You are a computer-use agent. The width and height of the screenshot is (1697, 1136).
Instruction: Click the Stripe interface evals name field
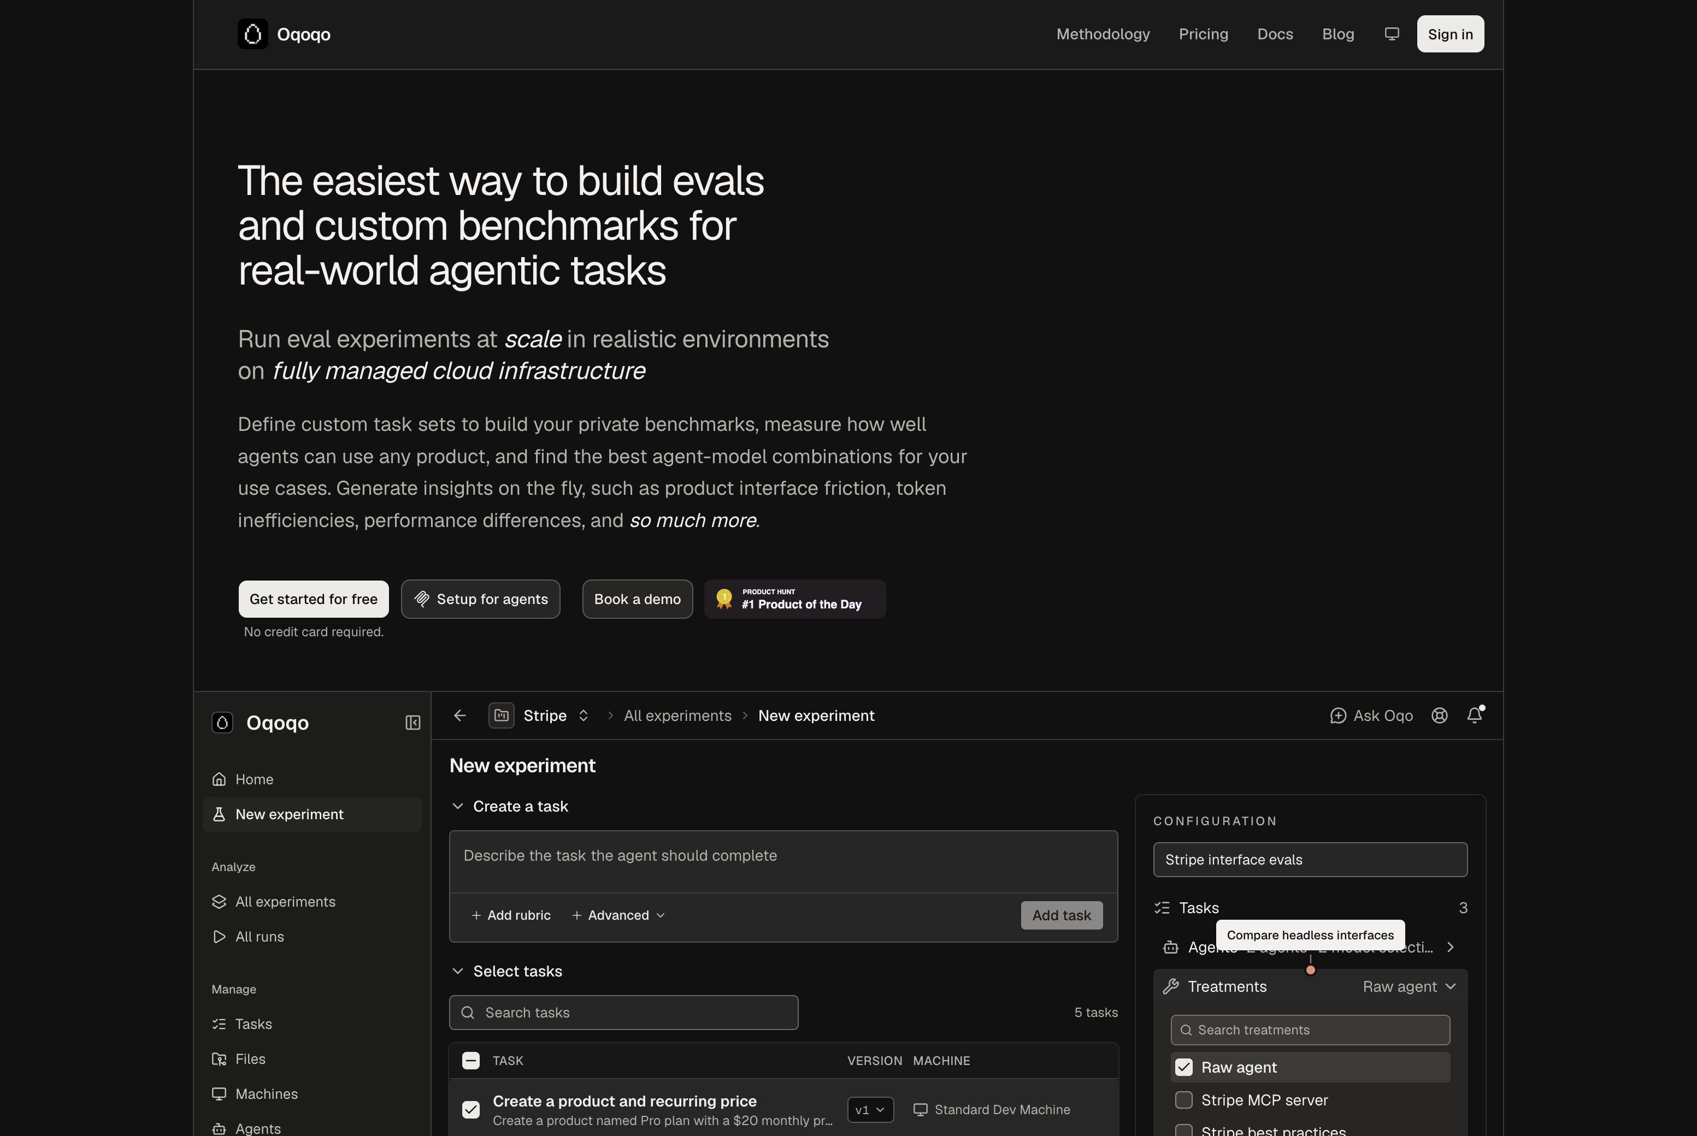pos(1310,860)
